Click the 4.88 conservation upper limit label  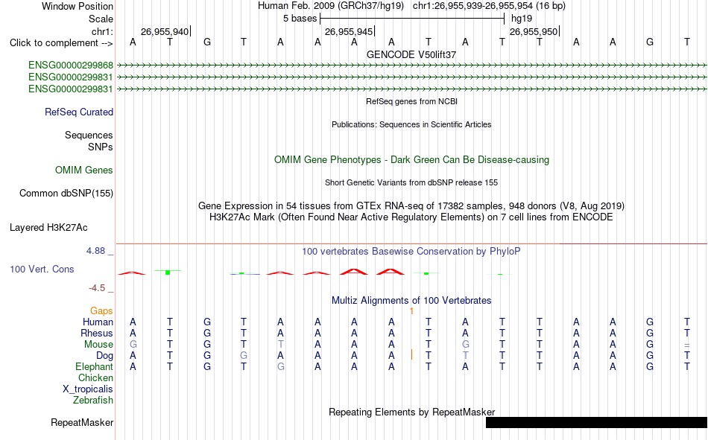click(x=95, y=251)
